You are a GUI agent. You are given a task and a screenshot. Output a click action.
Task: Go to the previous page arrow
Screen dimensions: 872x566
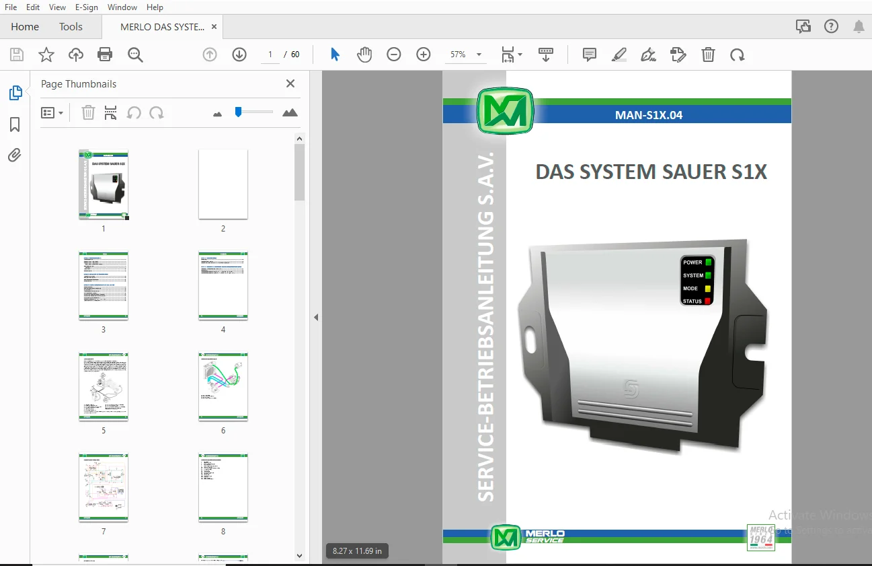pos(210,55)
